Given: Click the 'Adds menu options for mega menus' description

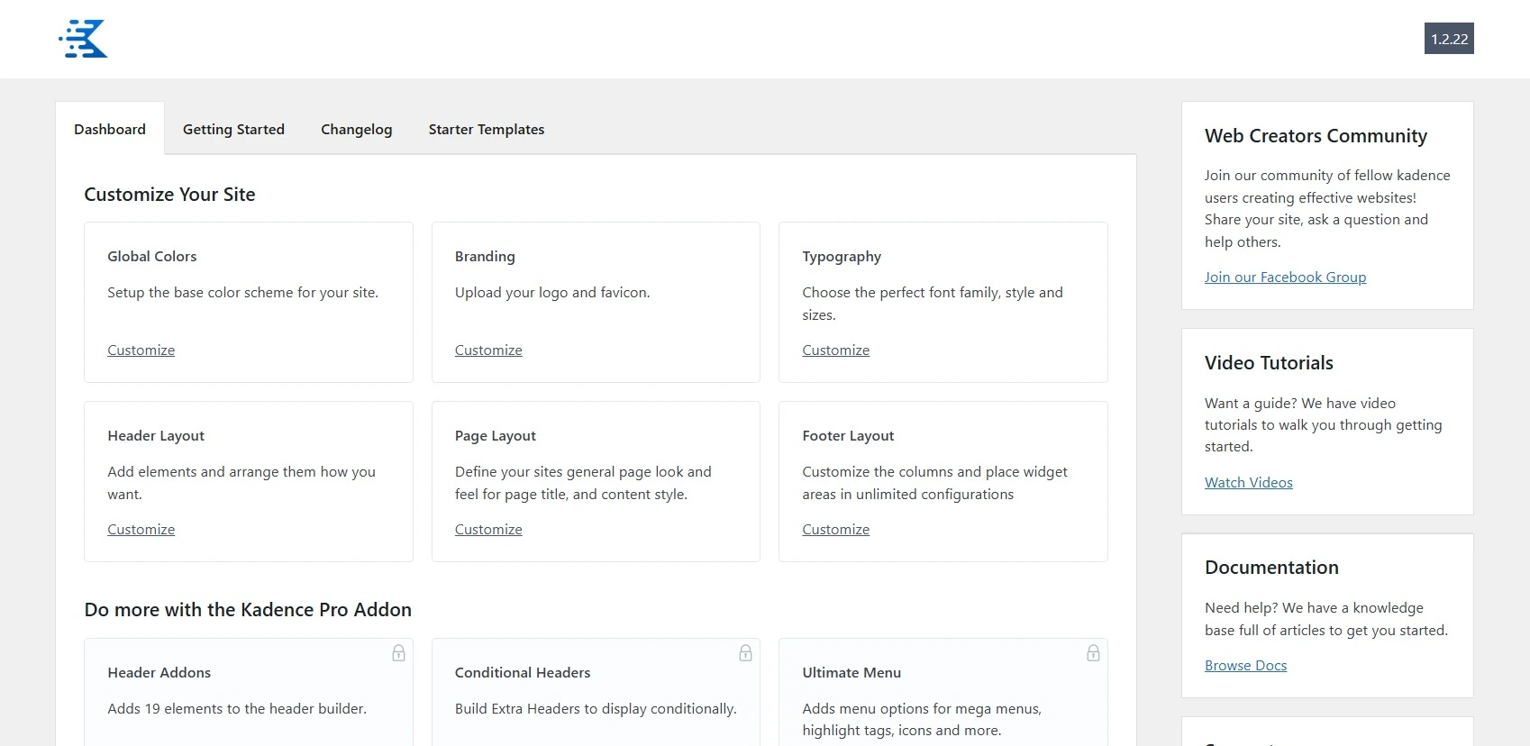Looking at the screenshot, I should pyautogui.click(x=922, y=720).
